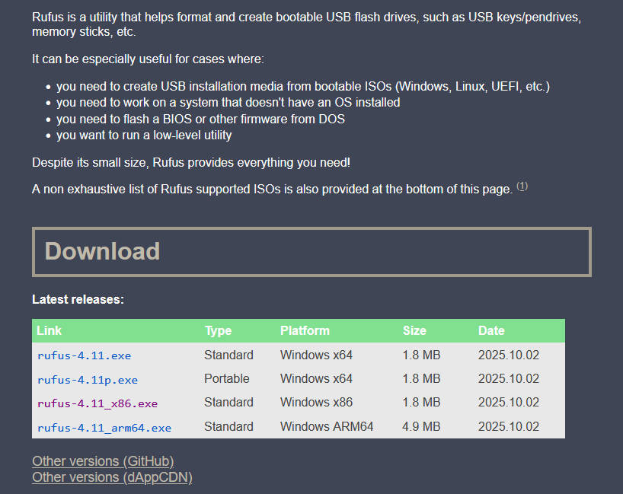This screenshot has height=494, width=623.
Task: Click the bullet about running a low-level utility
Action: pyautogui.click(x=144, y=135)
